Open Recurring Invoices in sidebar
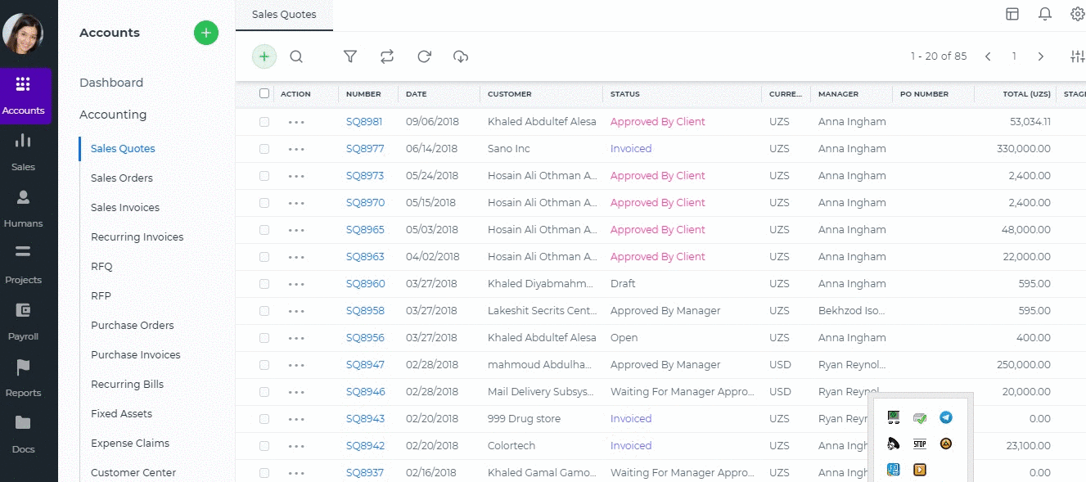1086x482 pixels. [x=137, y=237]
